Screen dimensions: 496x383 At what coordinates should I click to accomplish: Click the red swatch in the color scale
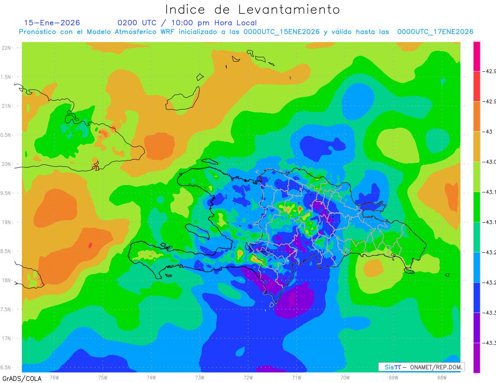477,86
